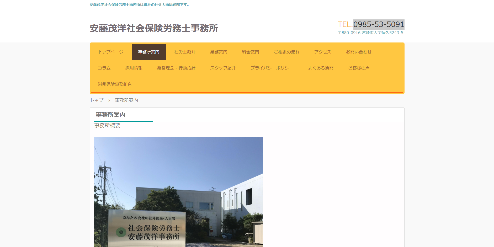Open 労働保険事務組合 page
Screen dimensions: 494x247
[114, 84]
